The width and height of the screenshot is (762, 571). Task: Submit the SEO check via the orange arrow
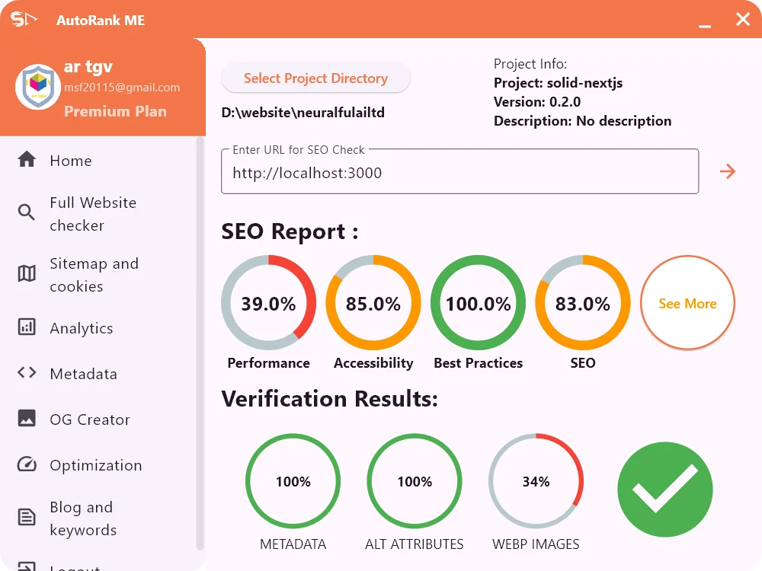click(x=728, y=171)
